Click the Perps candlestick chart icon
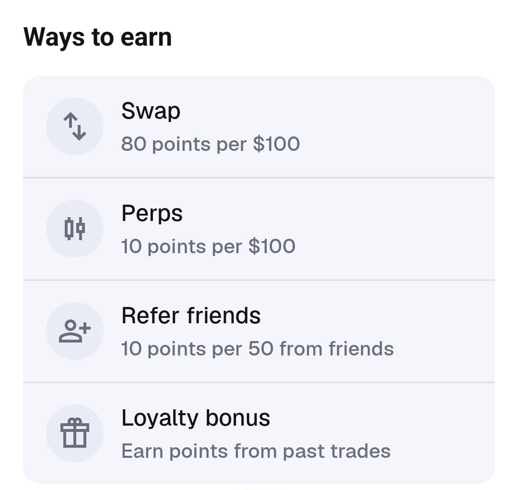 coord(75,229)
